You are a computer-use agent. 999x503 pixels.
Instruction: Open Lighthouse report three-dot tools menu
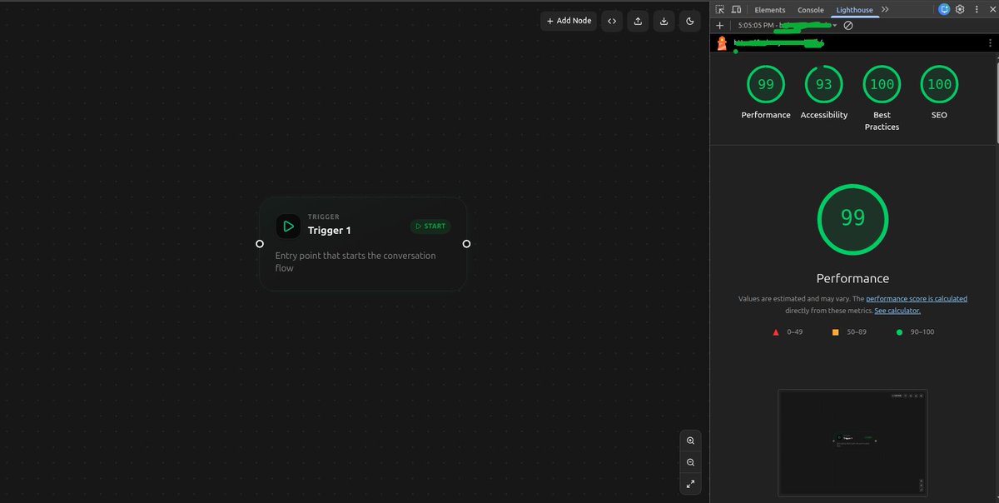(x=990, y=43)
